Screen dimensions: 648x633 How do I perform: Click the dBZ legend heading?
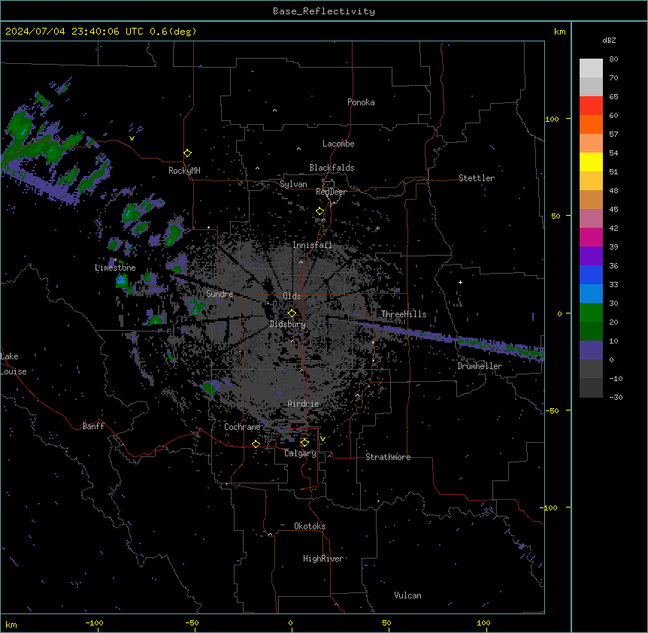(x=609, y=40)
